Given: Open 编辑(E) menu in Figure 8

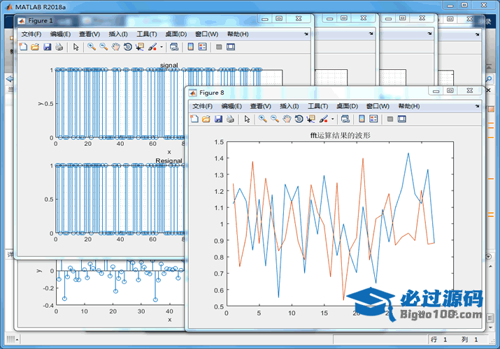Looking at the screenshot, I should (x=231, y=106).
